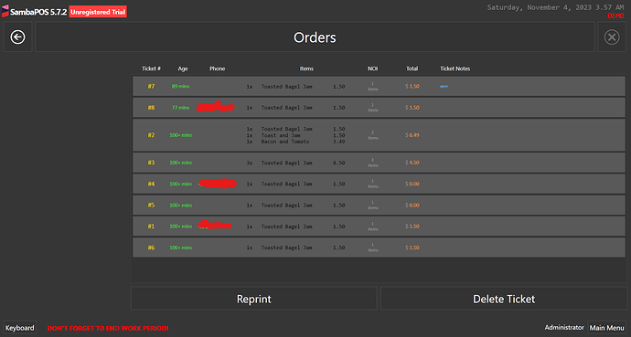
Task: Click the Total column header
Action: [412, 68]
